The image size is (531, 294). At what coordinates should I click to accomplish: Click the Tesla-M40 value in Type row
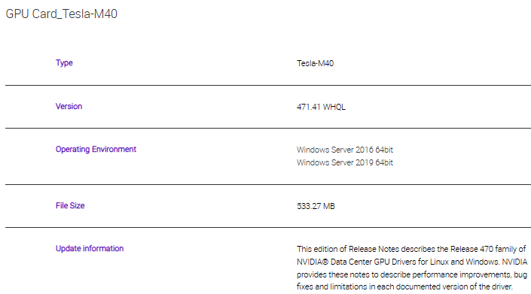click(x=315, y=63)
